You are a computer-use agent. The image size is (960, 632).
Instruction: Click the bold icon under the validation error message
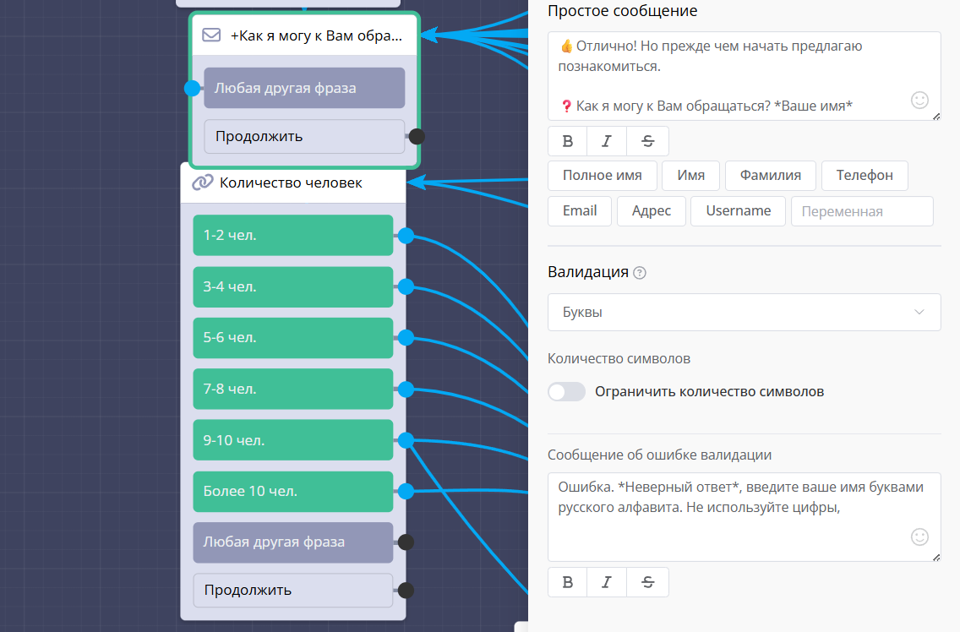[568, 582]
